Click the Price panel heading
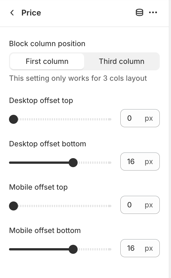 point(31,13)
